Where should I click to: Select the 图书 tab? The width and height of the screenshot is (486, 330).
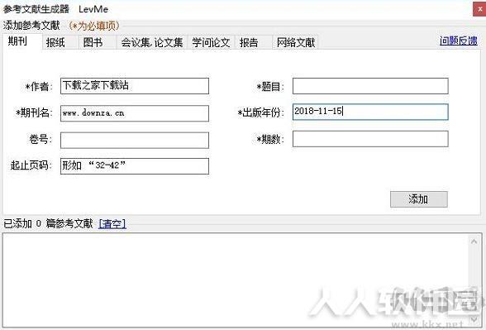coord(97,42)
